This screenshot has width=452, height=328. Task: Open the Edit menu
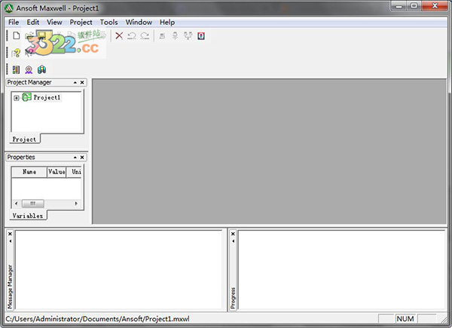(x=33, y=22)
